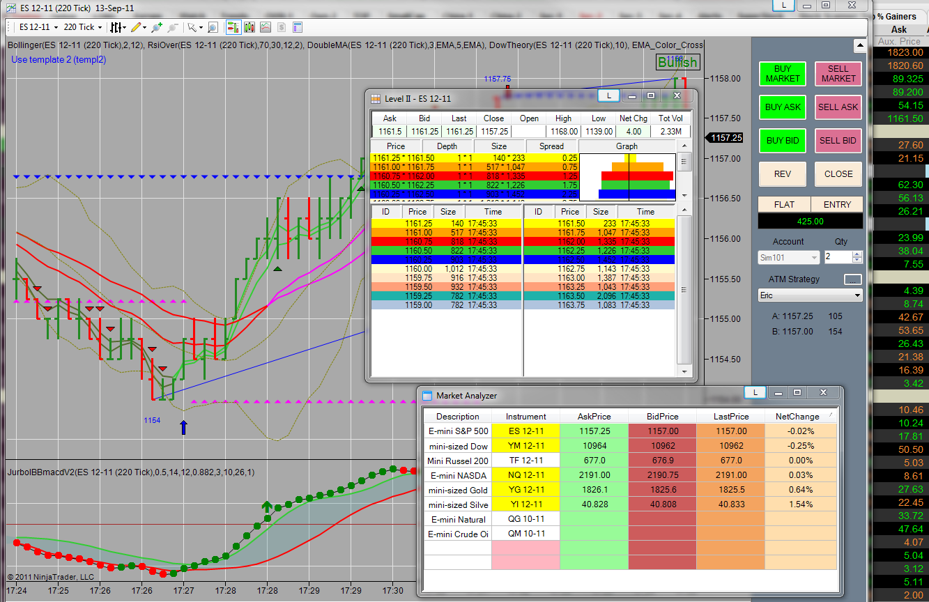Click the Qty input field
Screen dimensions: 929x602
[x=838, y=257]
